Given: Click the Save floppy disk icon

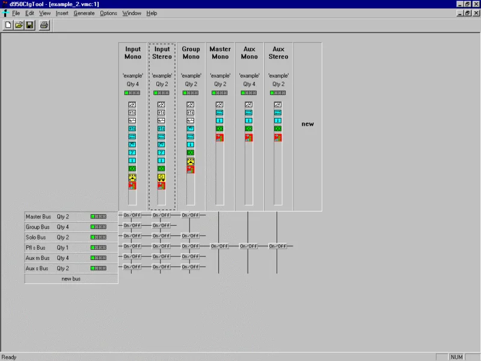Looking at the screenshot, I should coord(29,25).
